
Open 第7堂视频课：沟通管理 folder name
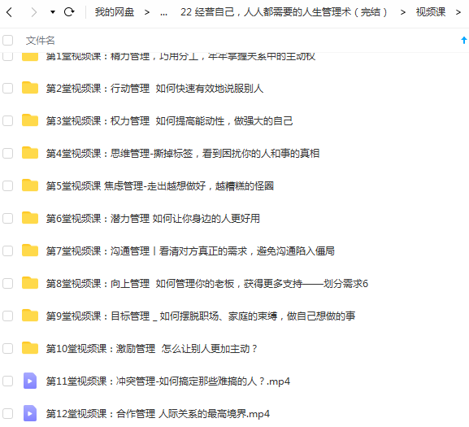190,251
